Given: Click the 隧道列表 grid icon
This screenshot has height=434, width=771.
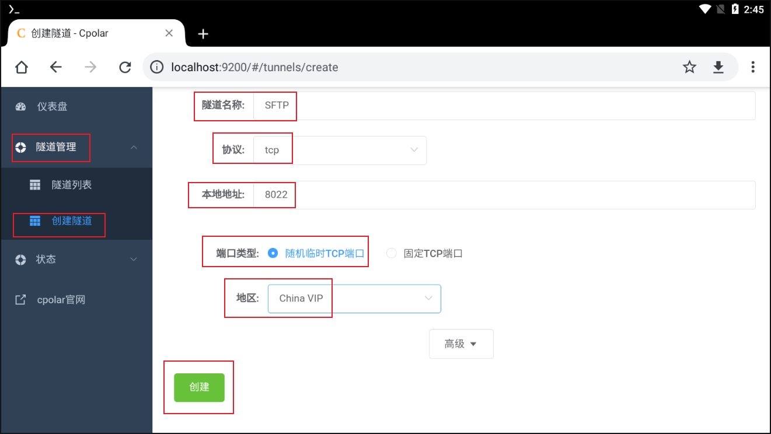Looking at the screenshot, I should coord(35,185).
